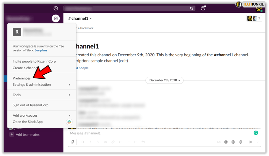Click the mention @ icon
The image size is (269, 156).
(226, 142)
